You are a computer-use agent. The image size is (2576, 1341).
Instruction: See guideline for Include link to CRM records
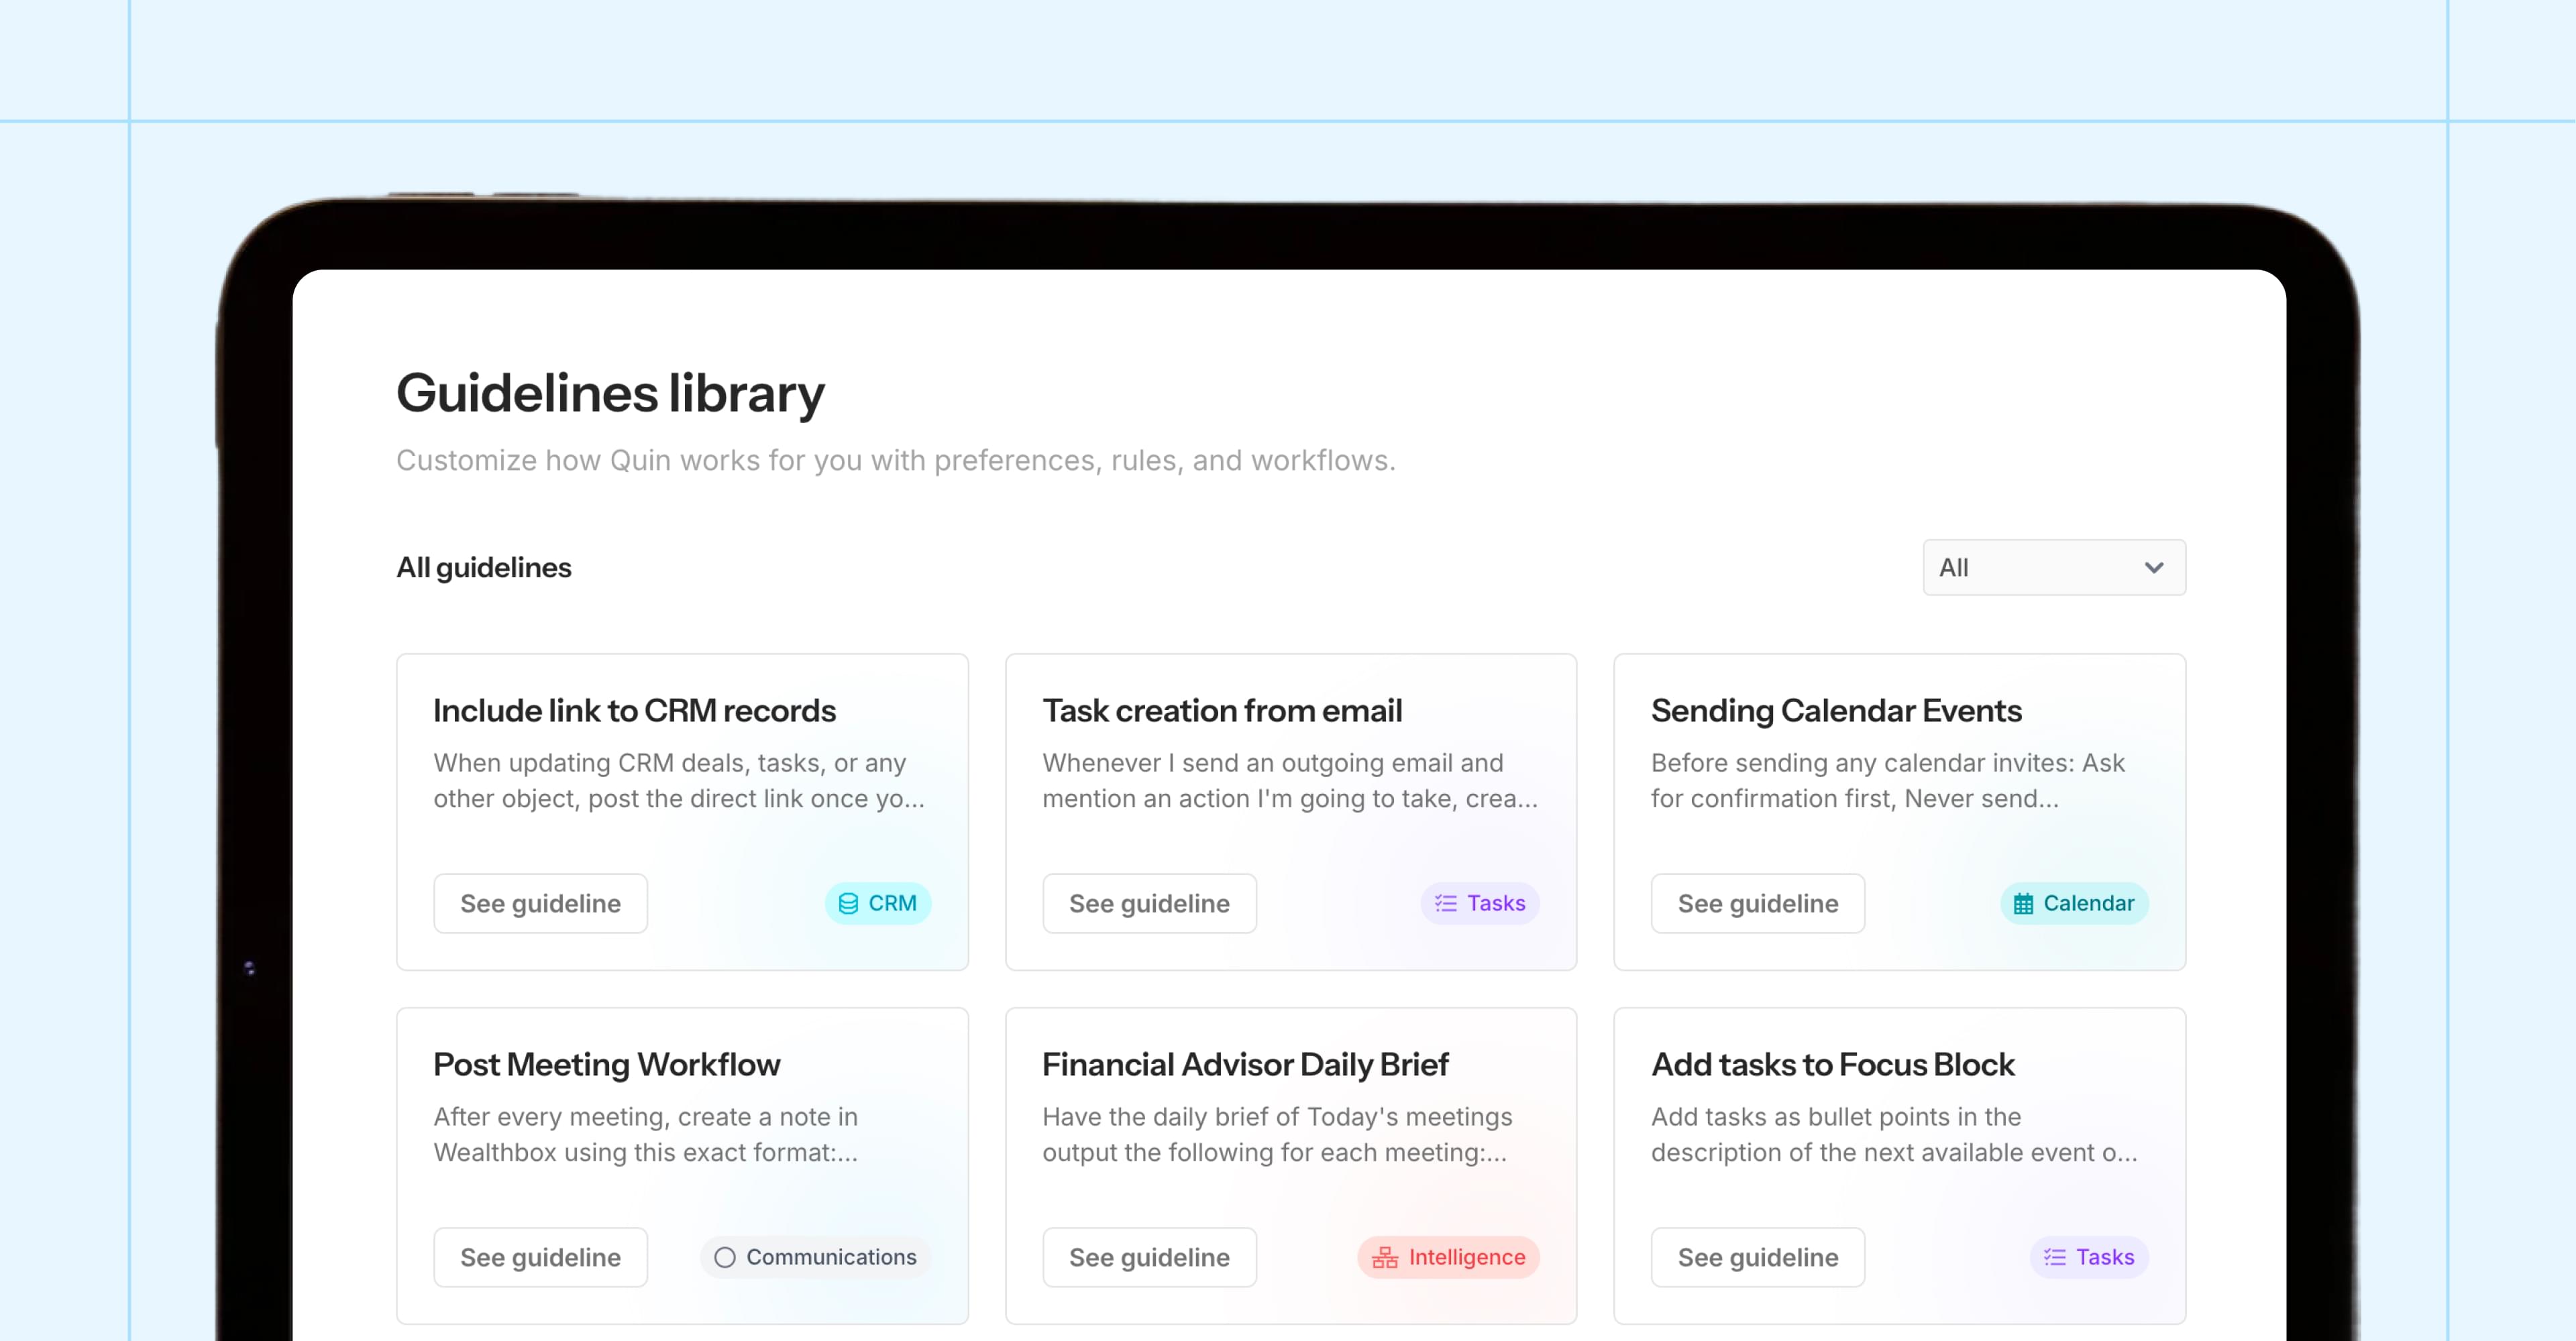pos(540,903)
